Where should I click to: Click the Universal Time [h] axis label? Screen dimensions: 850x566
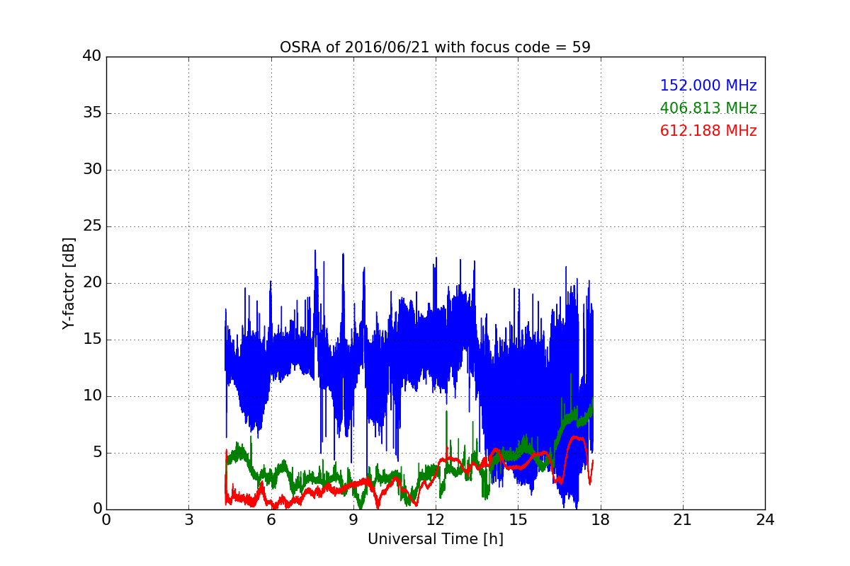pyautogui.click(x=435, y=539)
